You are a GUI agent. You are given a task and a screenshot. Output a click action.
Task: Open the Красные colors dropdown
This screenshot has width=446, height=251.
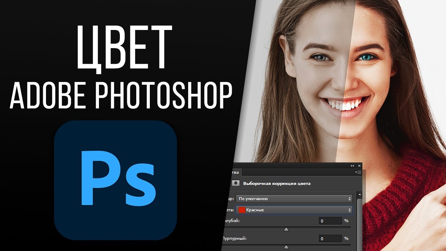pos(294,210)
